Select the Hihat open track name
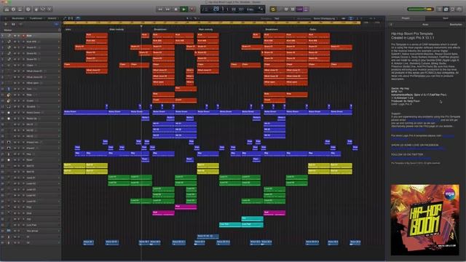This screenshot has height=262, width=466. click(33, 83)
